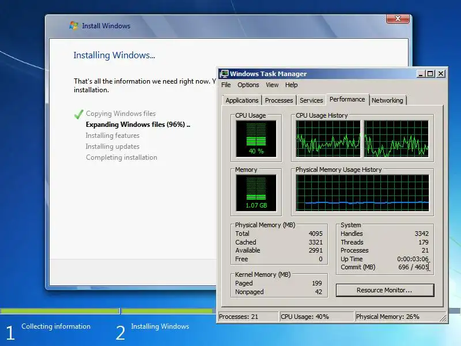Minimize the Windows Task Manager window
Viewport: 461px width, 346px height.
421,74
